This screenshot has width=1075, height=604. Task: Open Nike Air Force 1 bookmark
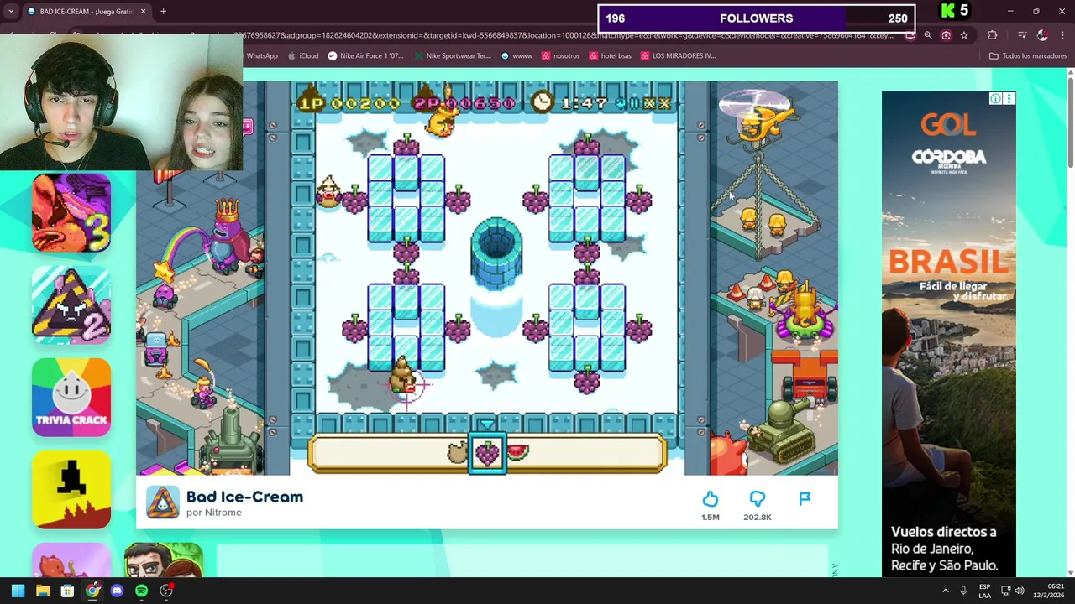click(x=365, y=56)
